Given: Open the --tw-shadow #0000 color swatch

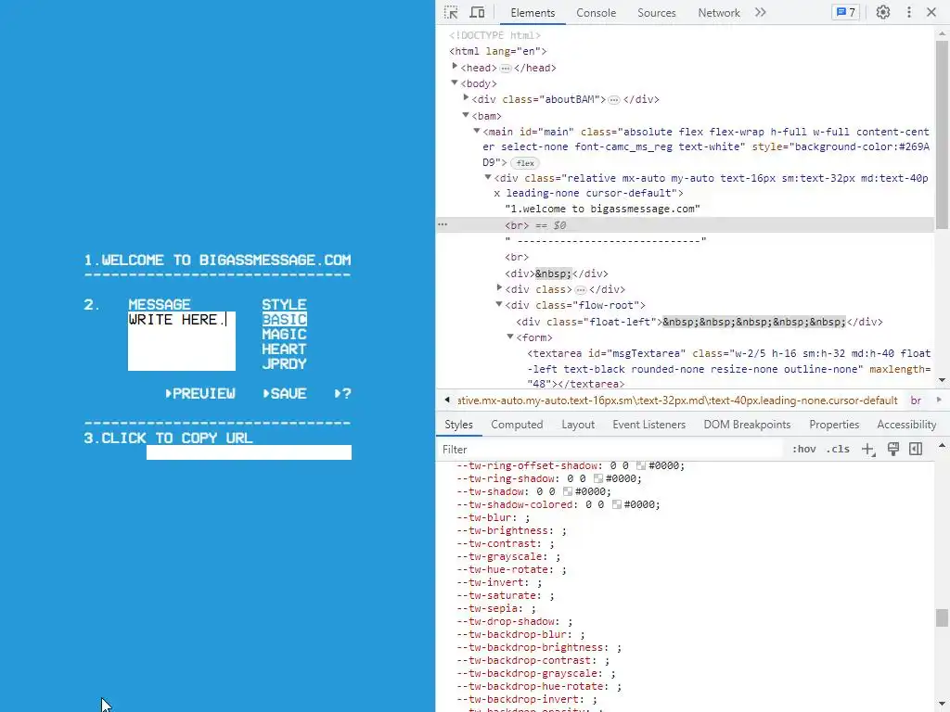Looking at the screenshot, I should (x=567, y=491).
